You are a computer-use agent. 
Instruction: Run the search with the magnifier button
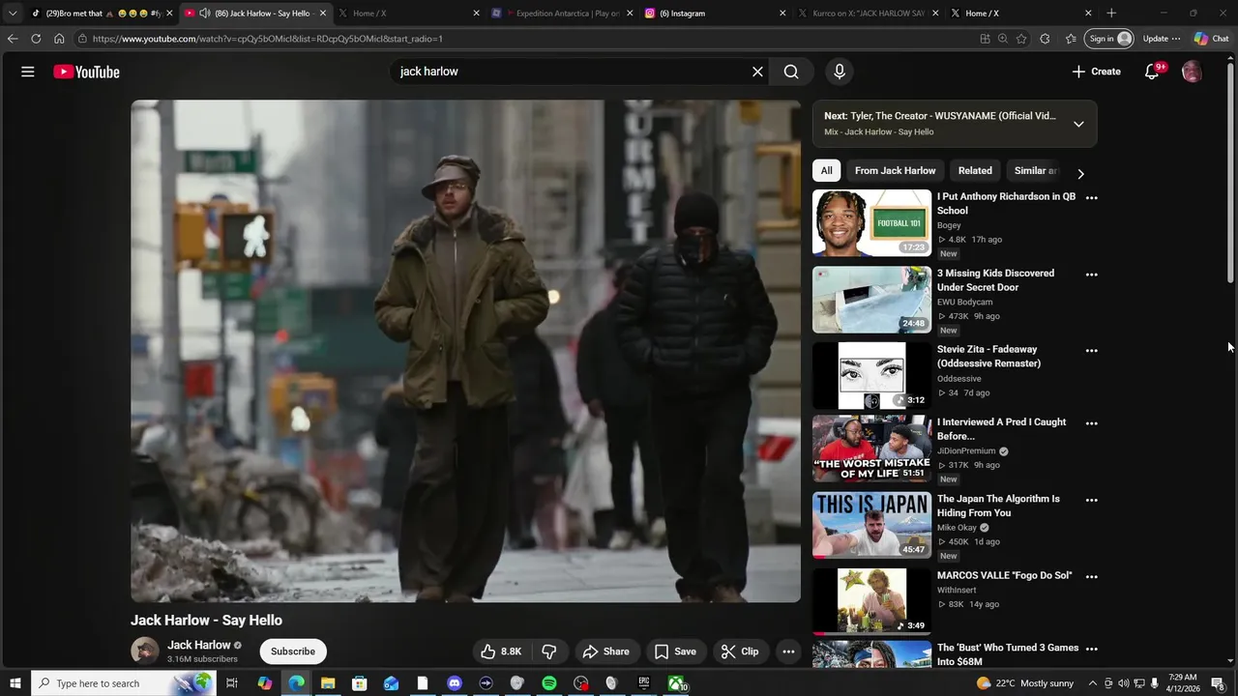click(x=791, y=72)
